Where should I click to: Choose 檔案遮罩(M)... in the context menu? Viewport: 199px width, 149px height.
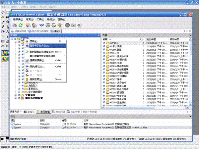45,79
